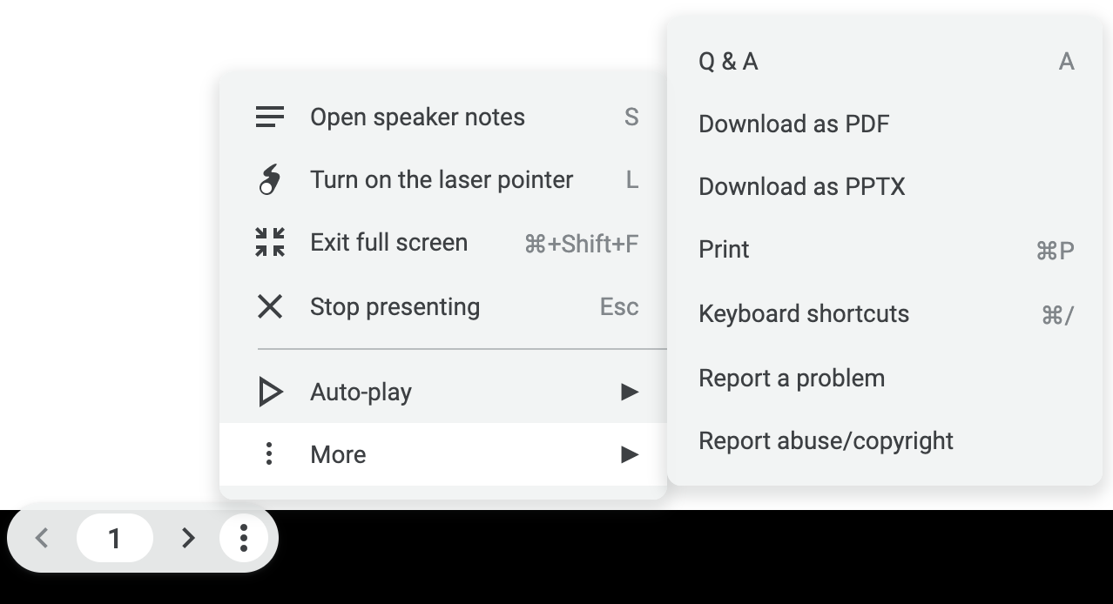Click the laser pointer icon
Screen dimensions: 1113x604
(x=270, y=179)
